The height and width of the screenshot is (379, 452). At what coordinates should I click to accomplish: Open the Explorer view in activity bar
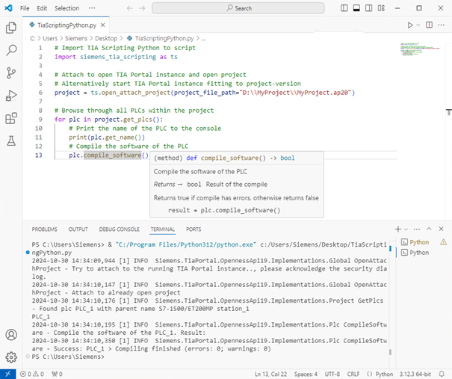click(11, 28)
